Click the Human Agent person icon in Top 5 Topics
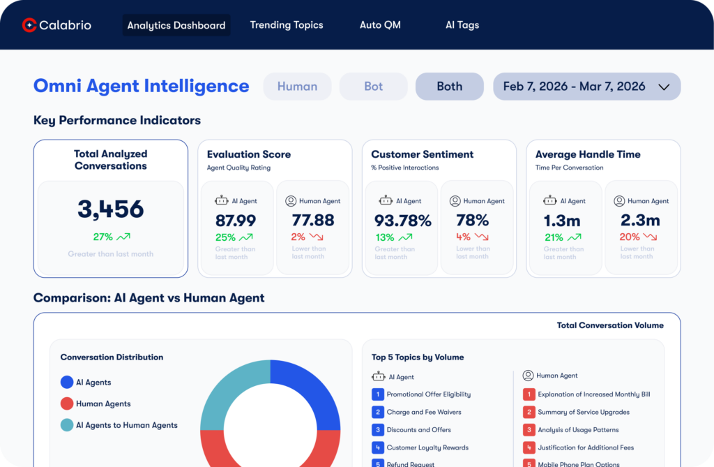This screenshot has width=714, height=467. [x=528, y=376]
